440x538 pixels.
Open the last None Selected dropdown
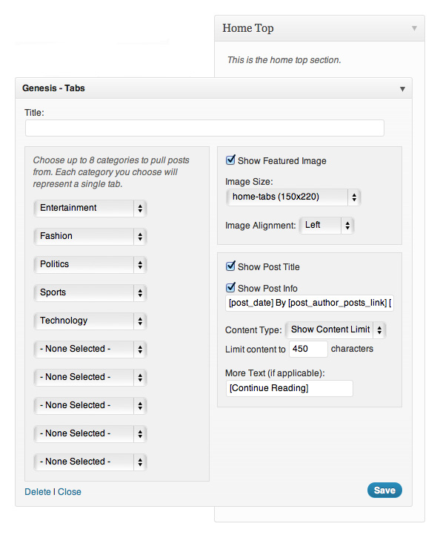[x=90, y=462]
